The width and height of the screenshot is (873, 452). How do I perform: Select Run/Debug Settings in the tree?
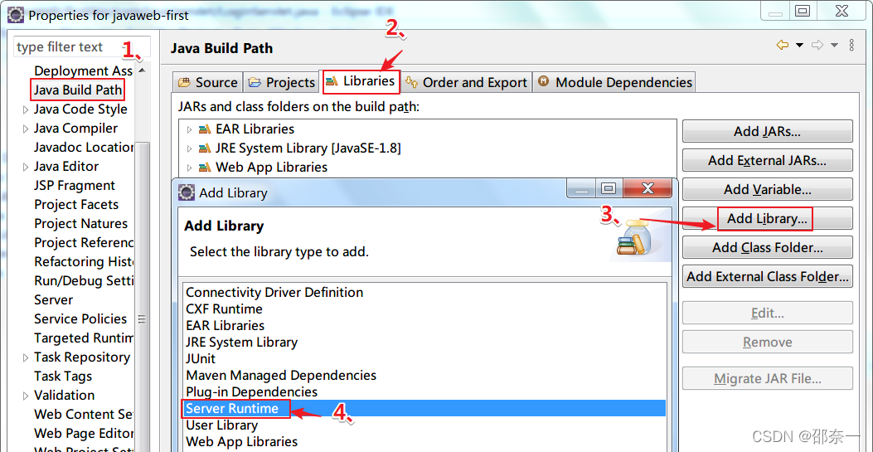pos(83,280)
